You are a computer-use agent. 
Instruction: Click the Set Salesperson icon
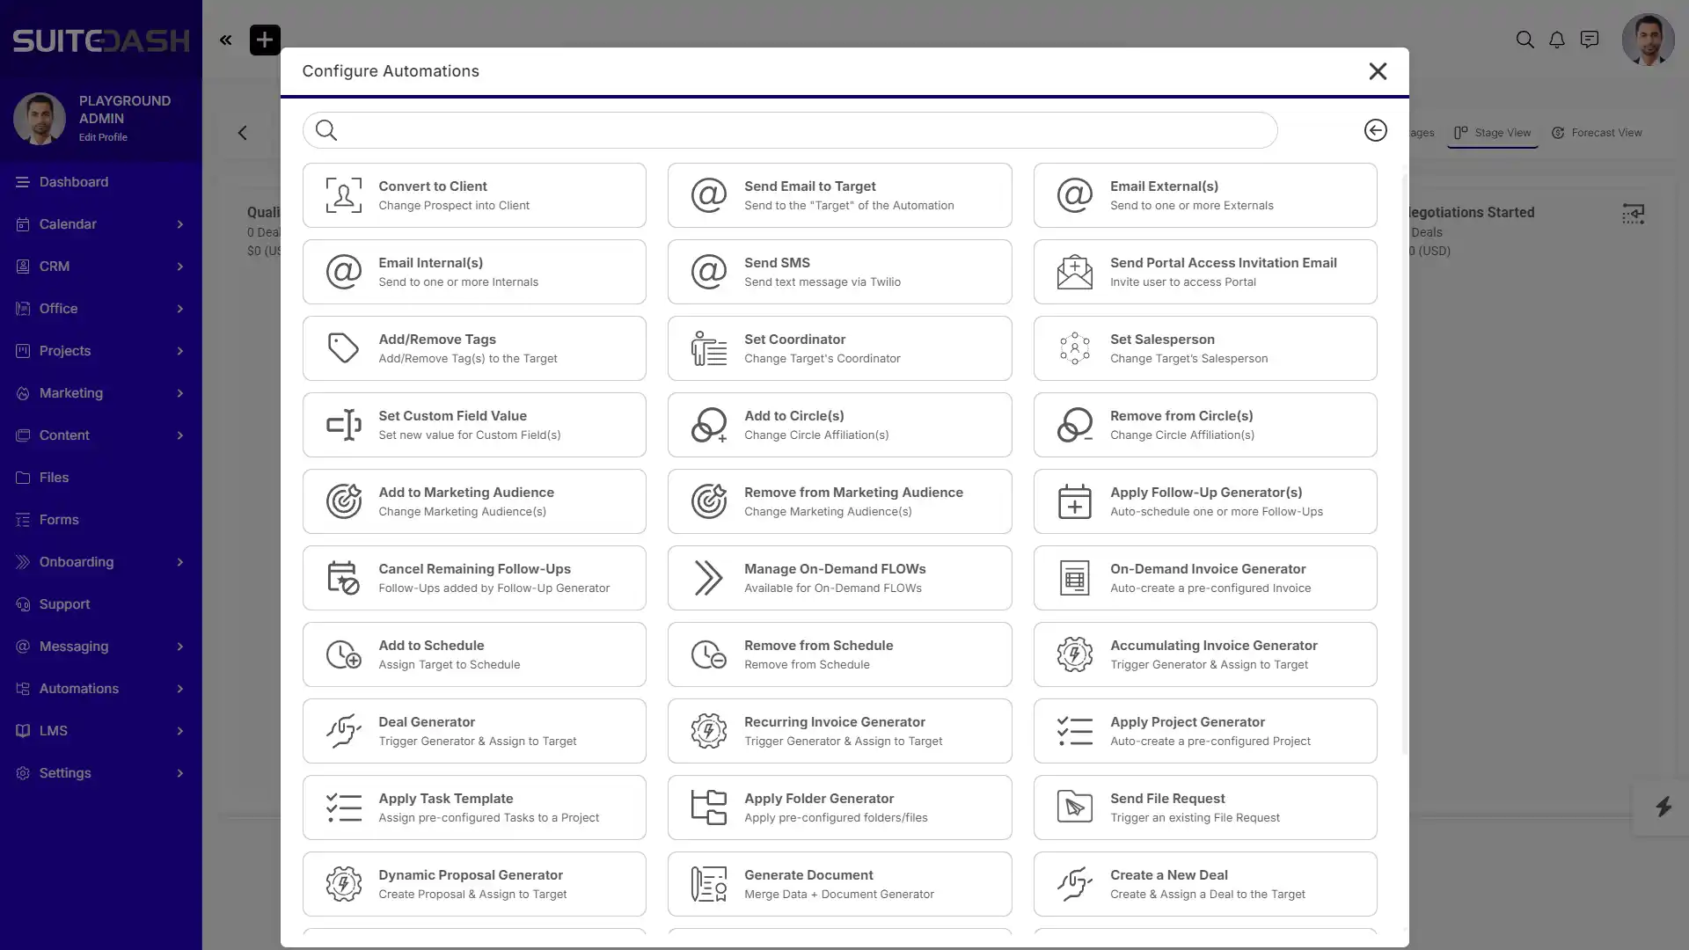point(1074,348)
